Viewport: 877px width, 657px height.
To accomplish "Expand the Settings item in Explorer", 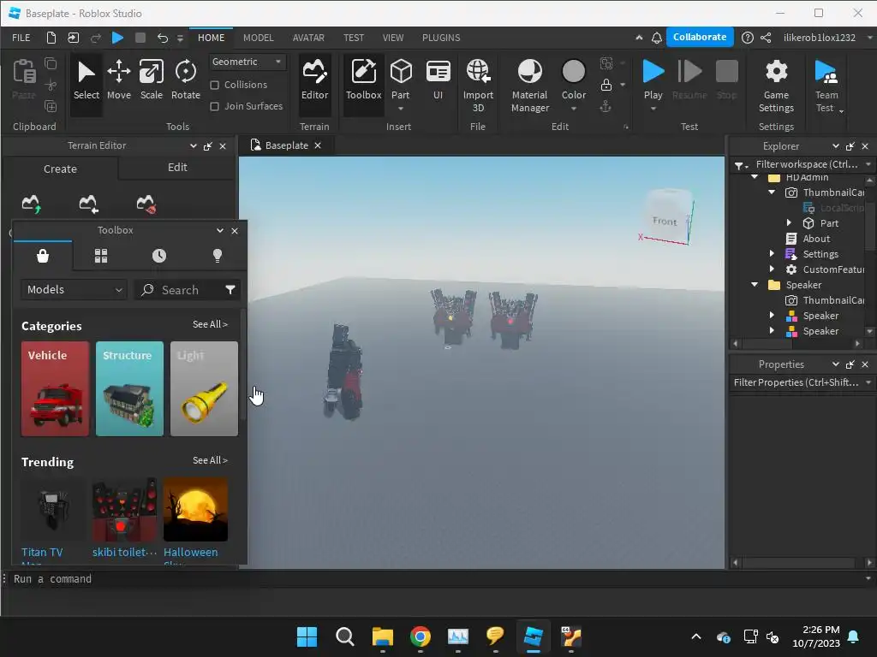I will click(x=772, y=253).
